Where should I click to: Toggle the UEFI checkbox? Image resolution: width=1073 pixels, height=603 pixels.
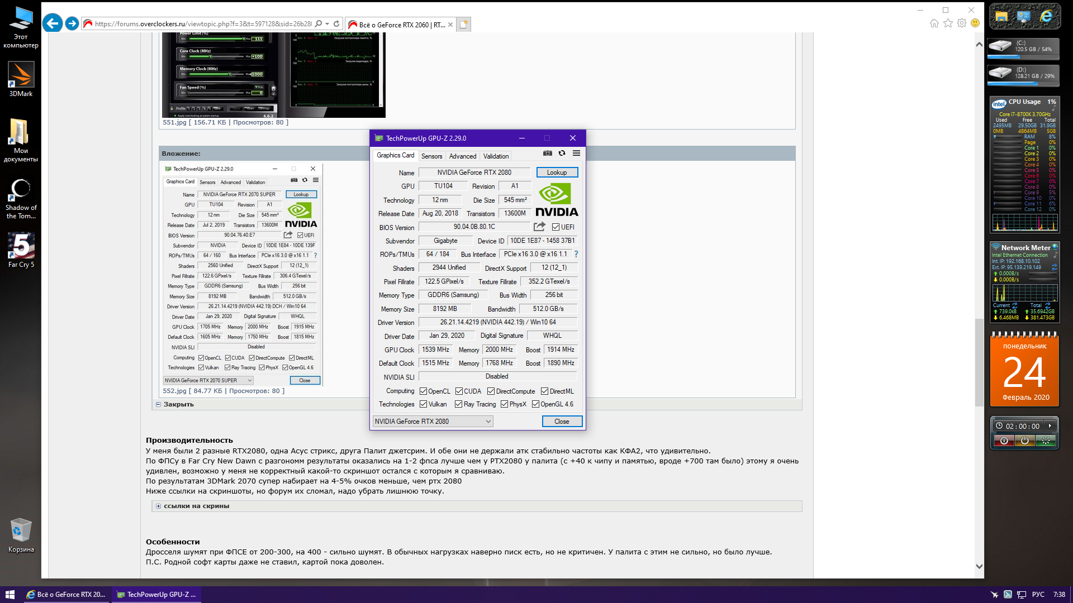pos(556,227)
